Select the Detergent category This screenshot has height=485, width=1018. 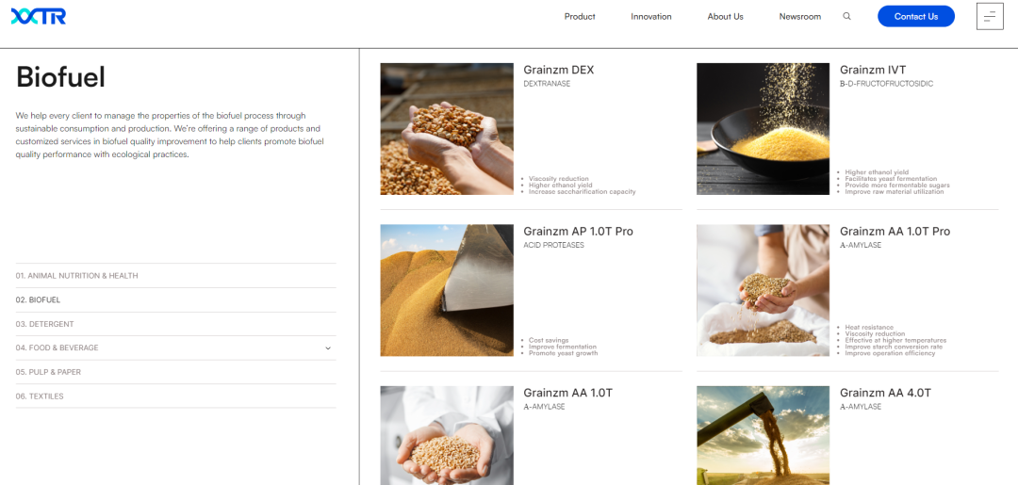(x=175, y=324)
